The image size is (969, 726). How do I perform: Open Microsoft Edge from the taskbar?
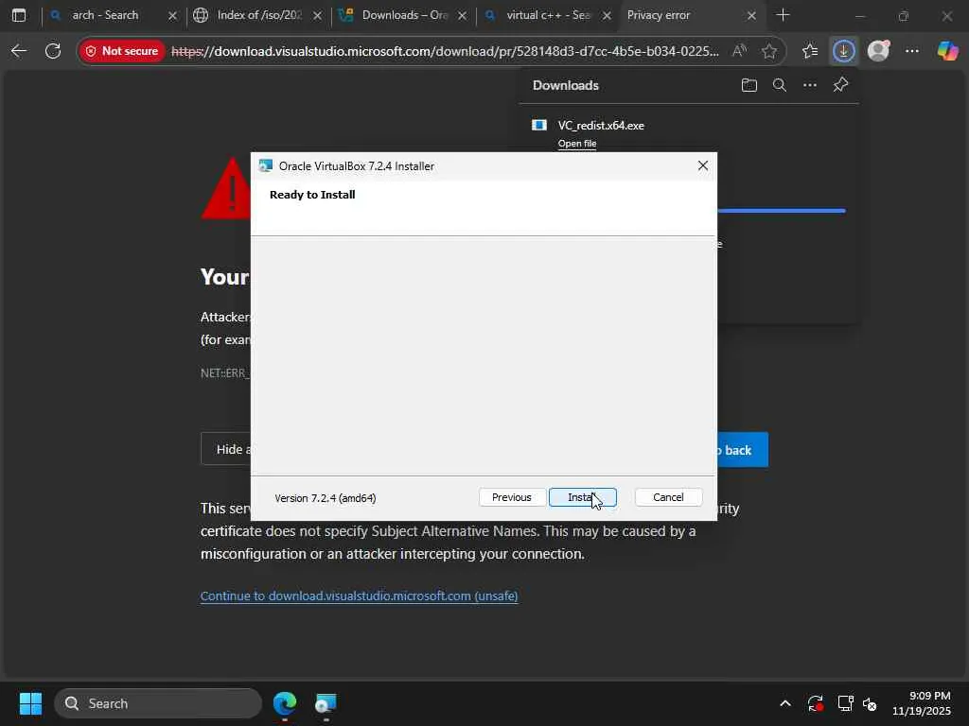pos(285,703)
